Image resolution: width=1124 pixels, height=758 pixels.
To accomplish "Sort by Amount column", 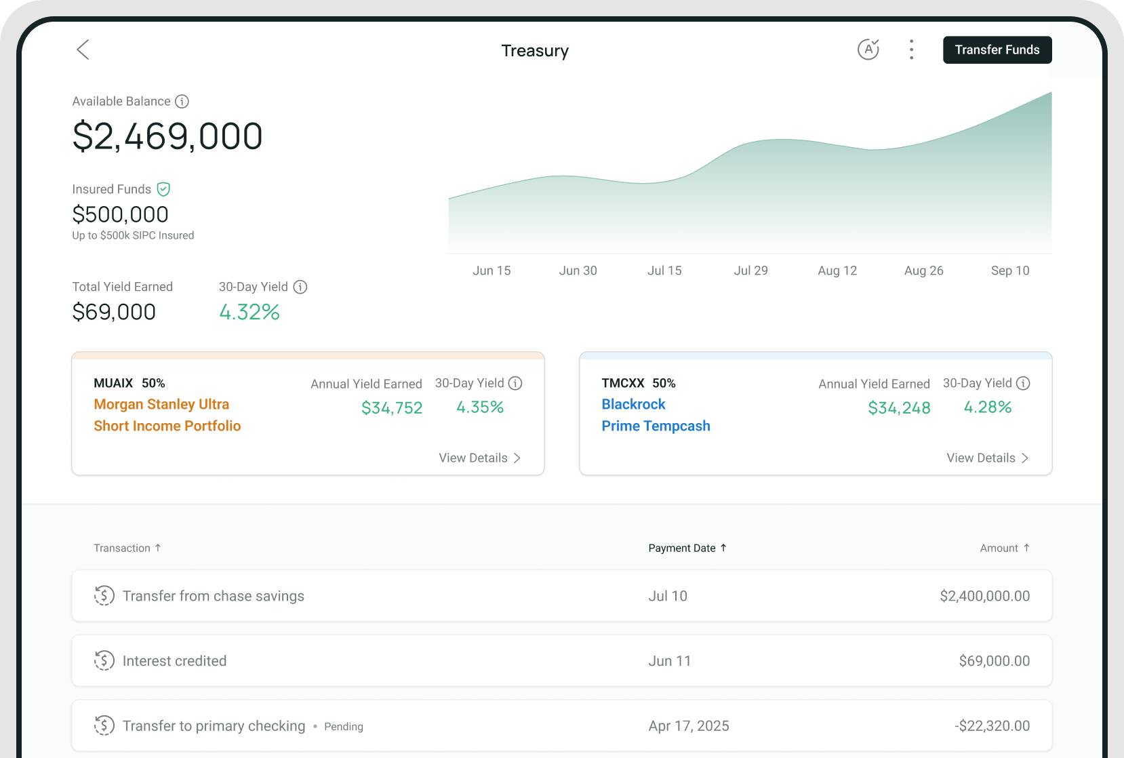I will 1005,548.
